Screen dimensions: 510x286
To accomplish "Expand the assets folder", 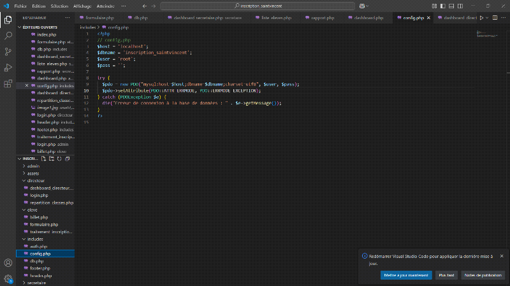I will (x=33, y=173).
